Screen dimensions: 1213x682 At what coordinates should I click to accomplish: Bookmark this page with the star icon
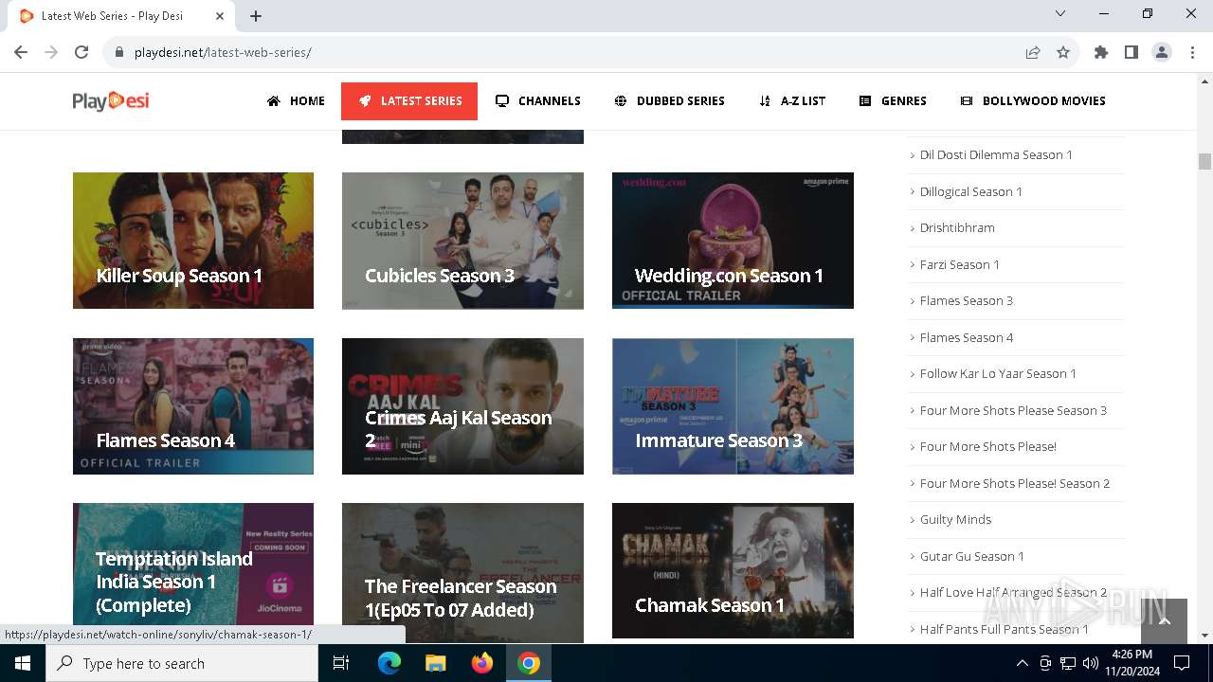1063,52
